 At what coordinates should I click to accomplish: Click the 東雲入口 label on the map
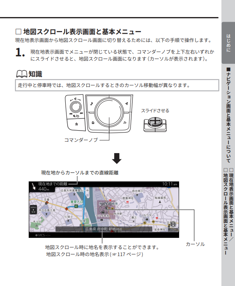coord(77,202)
